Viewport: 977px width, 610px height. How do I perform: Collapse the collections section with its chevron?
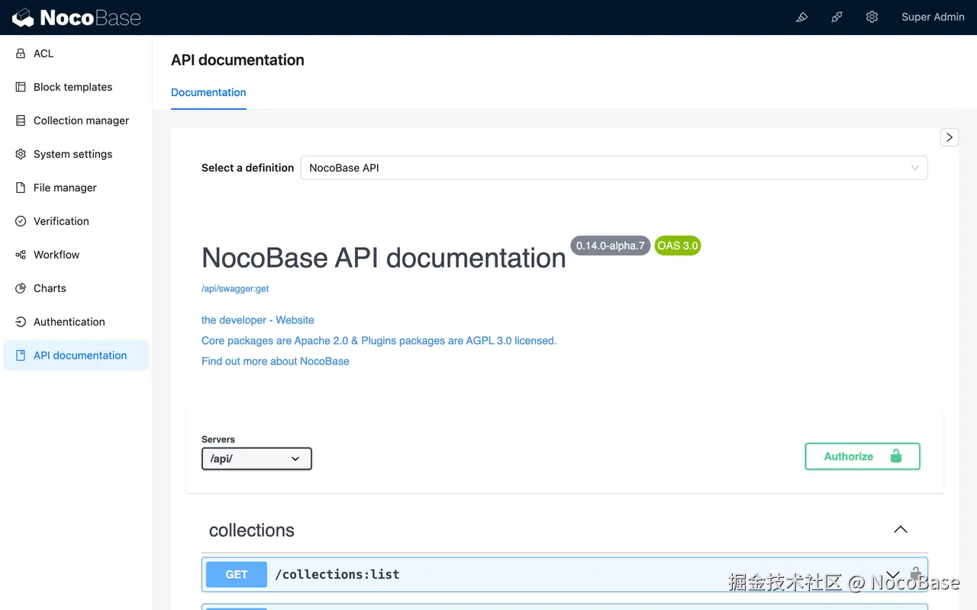coord(900,529)
